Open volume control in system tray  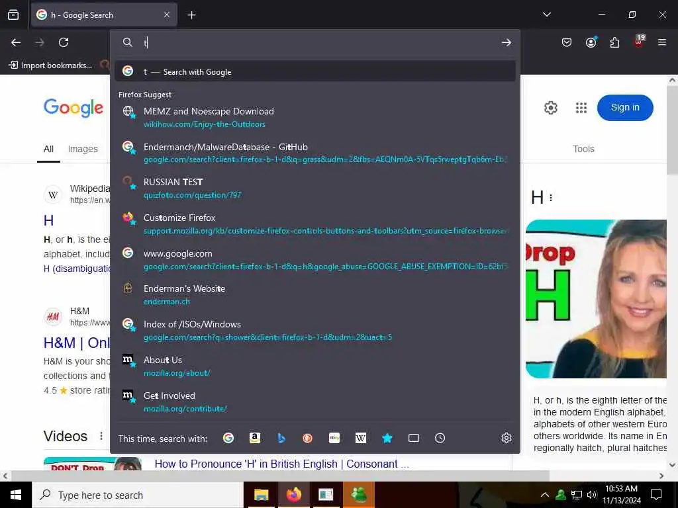click(x=591, y=495)
